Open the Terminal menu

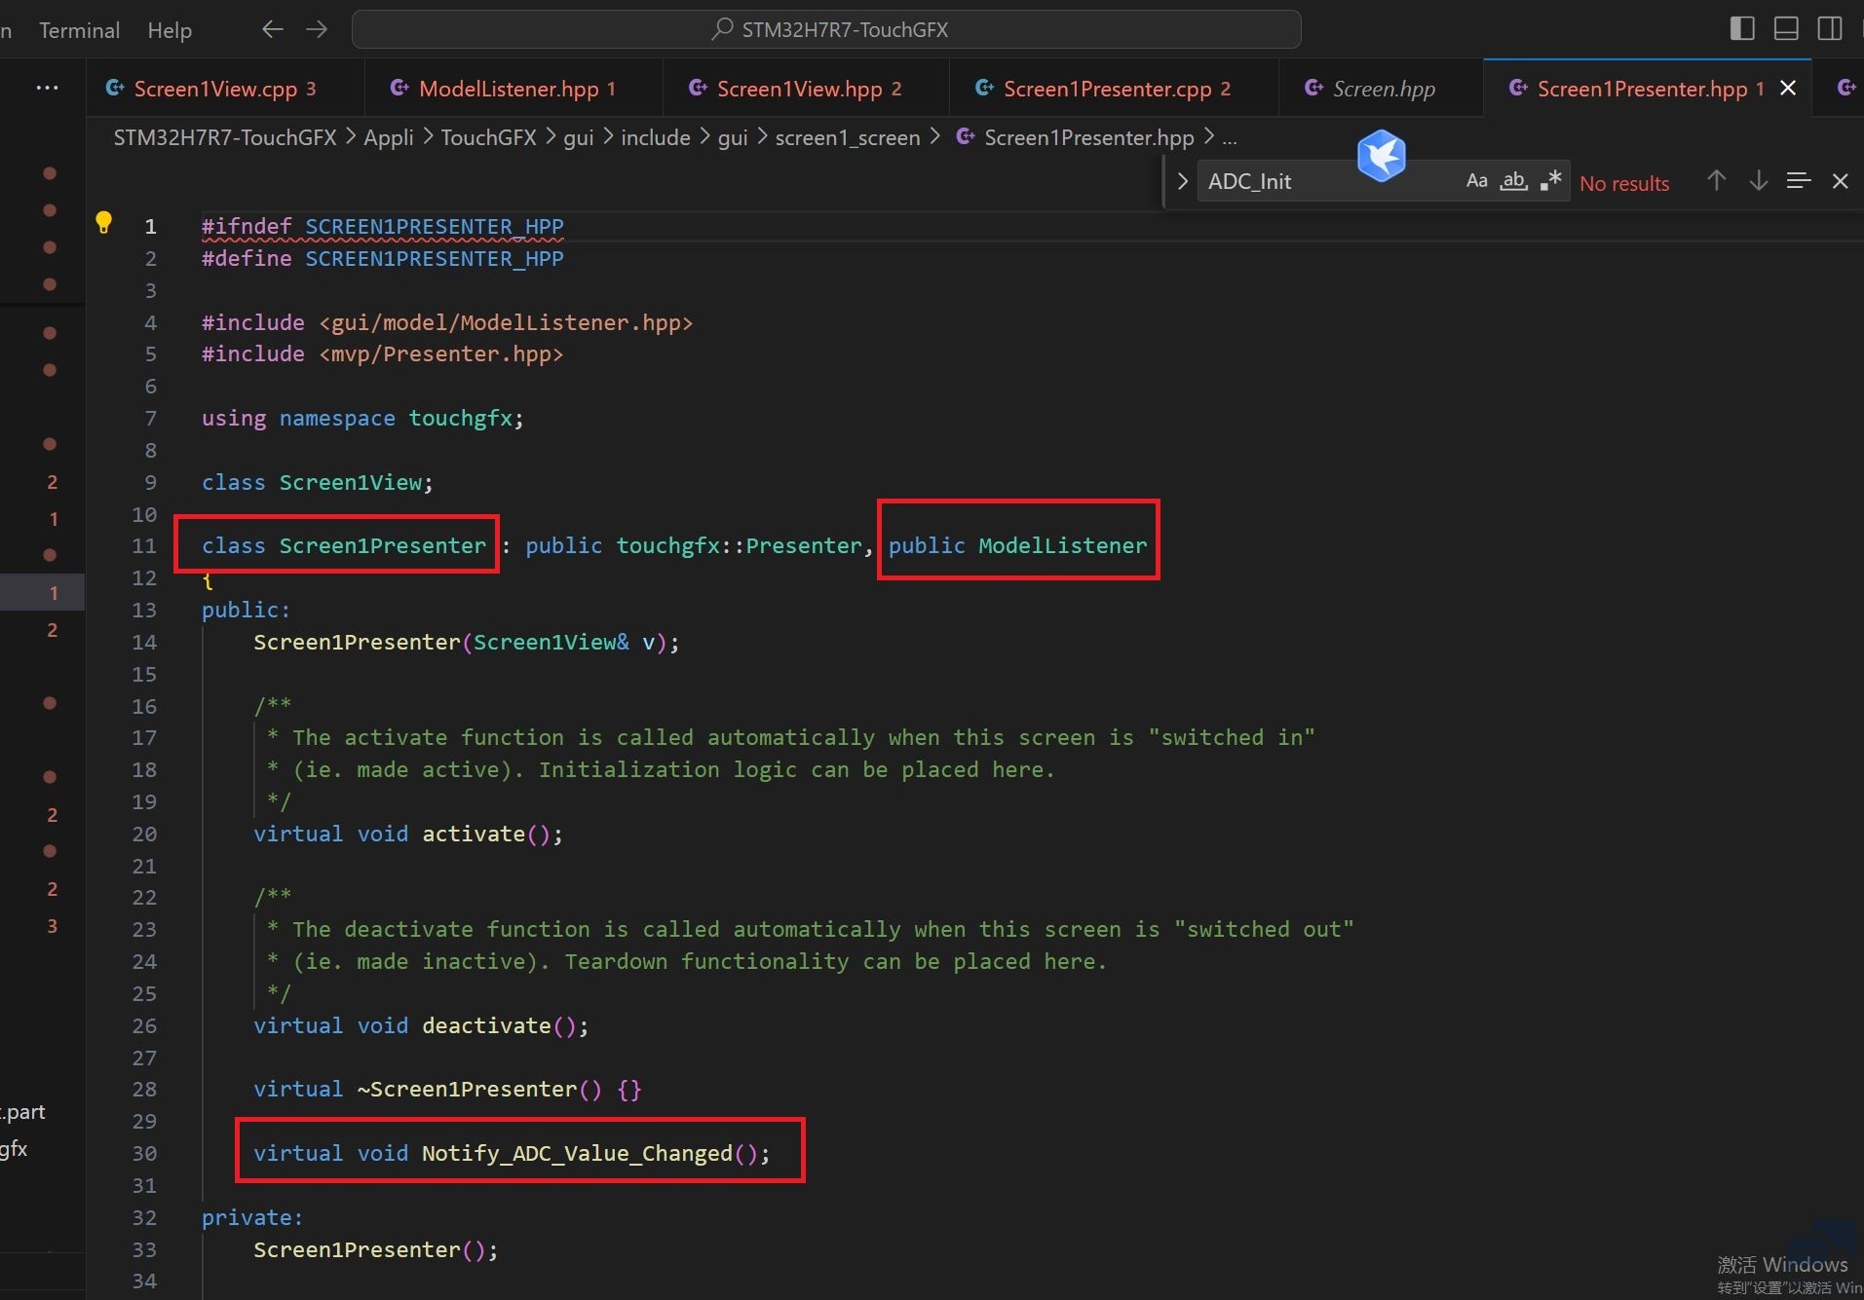79,30
